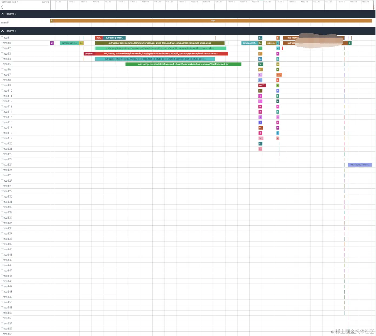Select the brown 'out/so...' slice on Thread 0
The height and width of the screenshot is (336, 376).
tap(271, 43)
